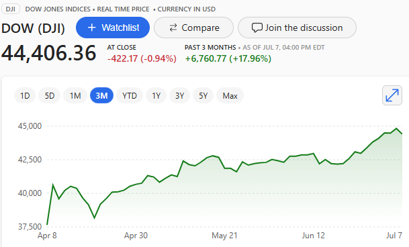
Task: Open the Compare button
Action: click(193, 28)
